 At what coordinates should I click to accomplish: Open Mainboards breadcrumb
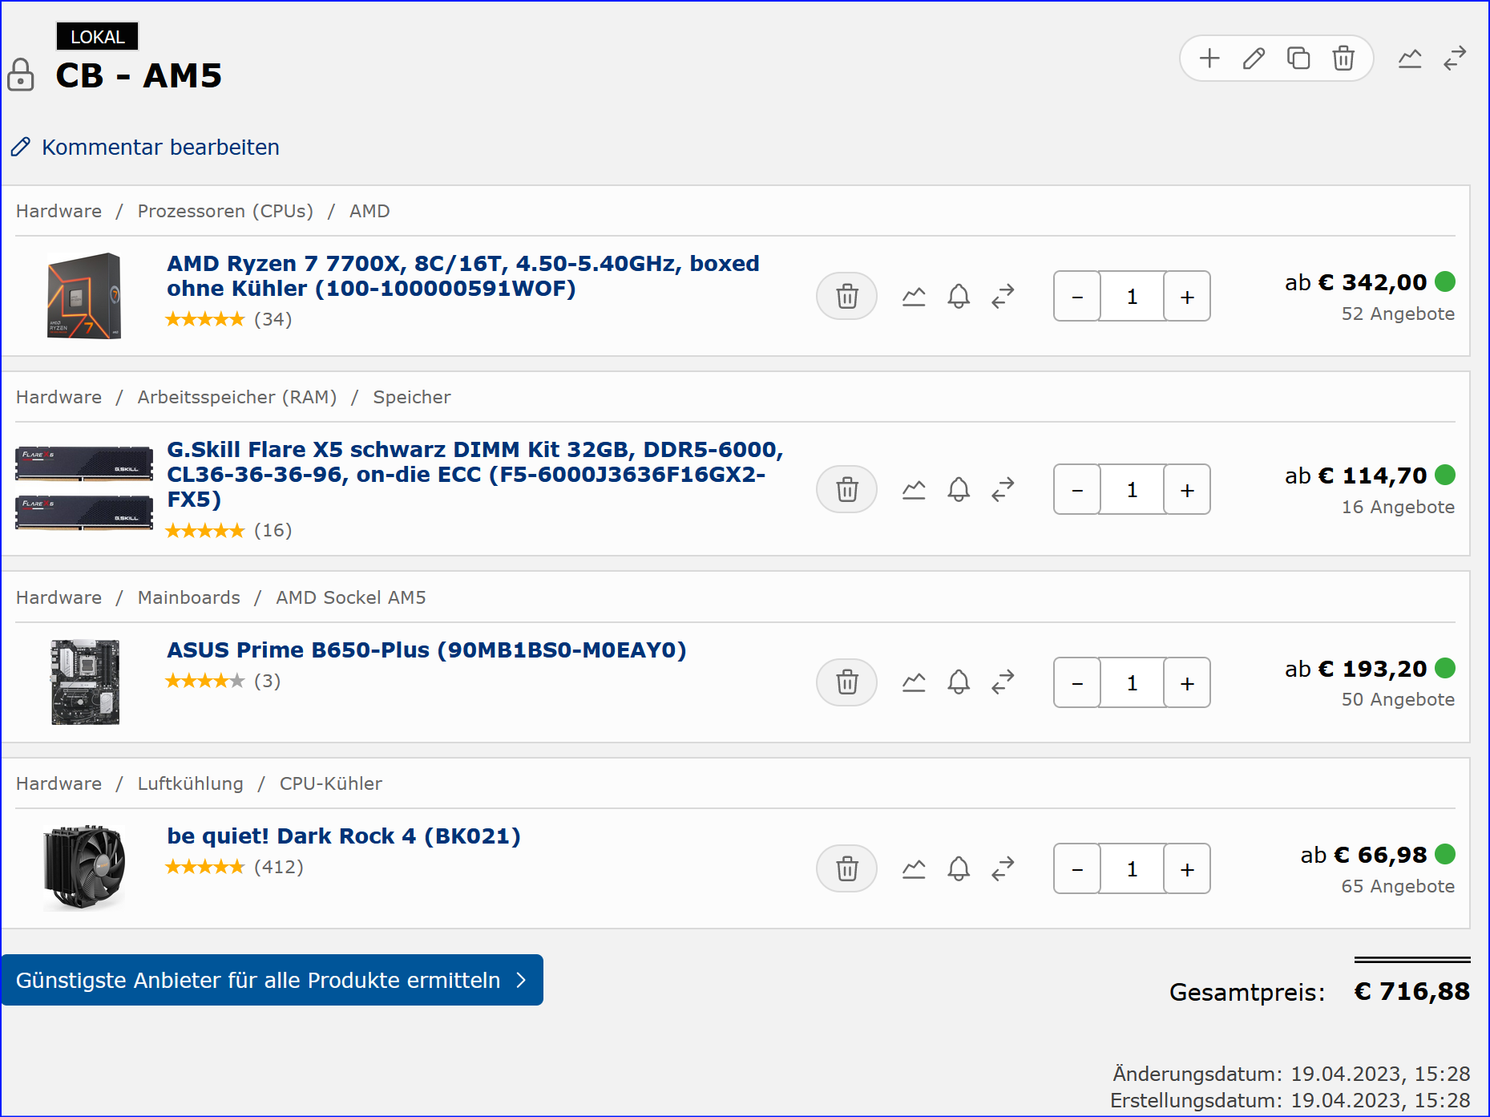pyautogui.click(x=189, y=597)
